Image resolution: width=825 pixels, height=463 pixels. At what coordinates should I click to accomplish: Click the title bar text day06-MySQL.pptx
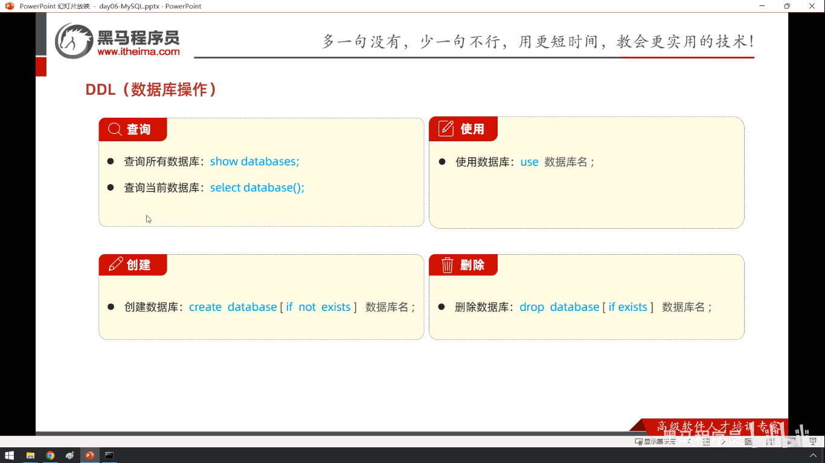(x=130, y=6)
